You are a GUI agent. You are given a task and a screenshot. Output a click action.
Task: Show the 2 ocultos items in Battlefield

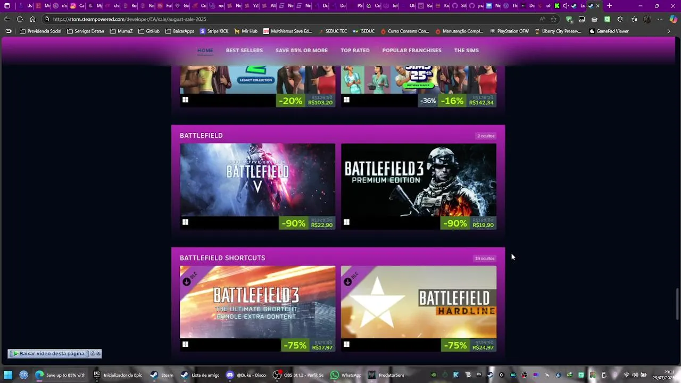[486, 136]
